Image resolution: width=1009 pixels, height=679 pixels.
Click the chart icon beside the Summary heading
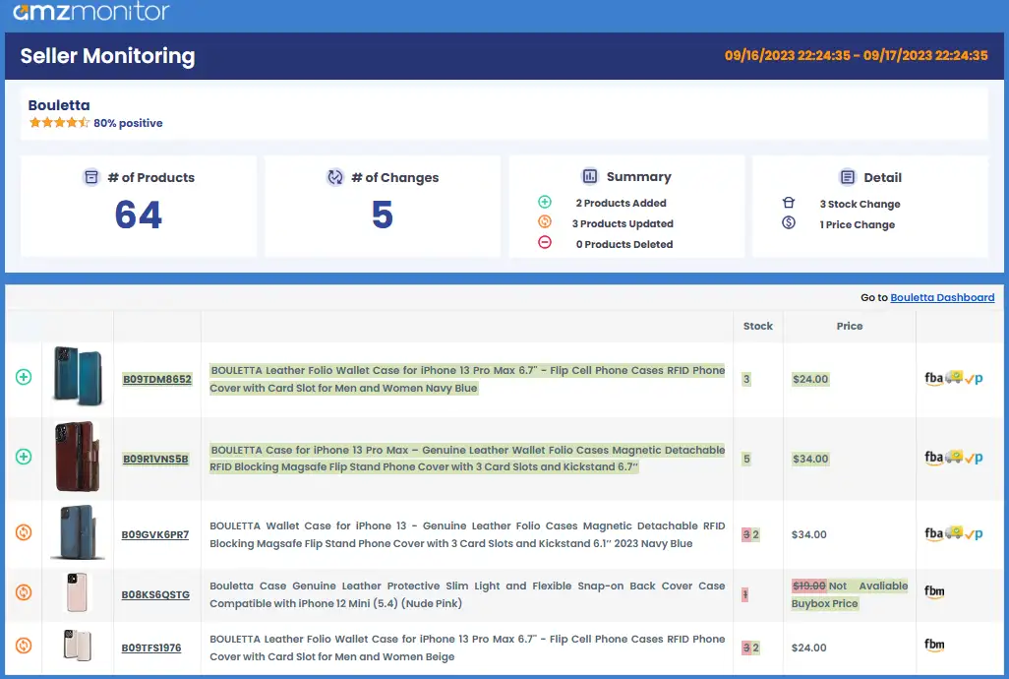(x=589, y=176)
